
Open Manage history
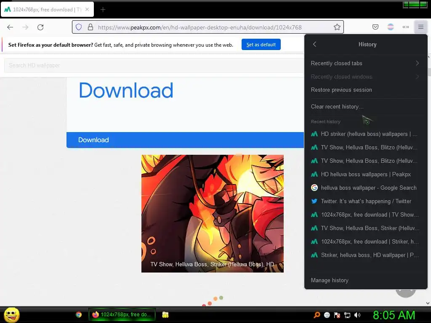tap(366, 280)
